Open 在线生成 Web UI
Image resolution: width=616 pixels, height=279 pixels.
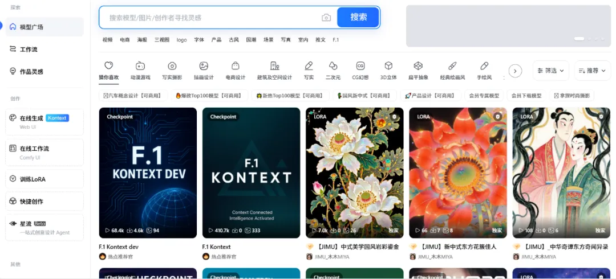tap(44, 122)
